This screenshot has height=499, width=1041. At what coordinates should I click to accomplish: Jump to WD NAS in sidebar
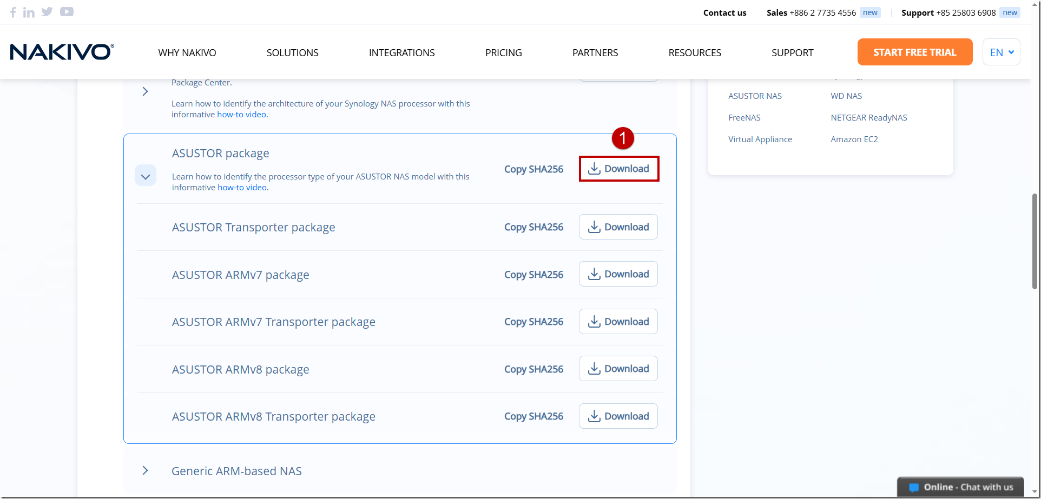coord(846,96)
